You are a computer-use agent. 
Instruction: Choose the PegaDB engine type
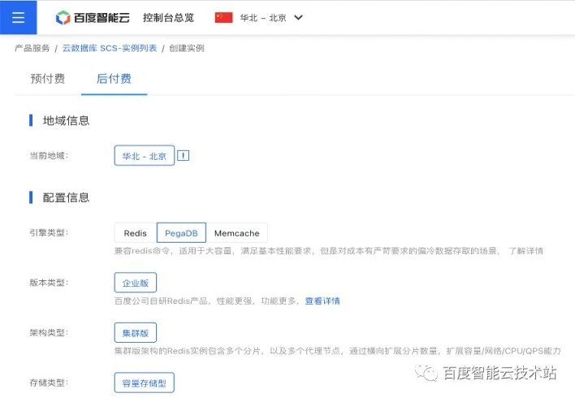click(x=181, y=233)
